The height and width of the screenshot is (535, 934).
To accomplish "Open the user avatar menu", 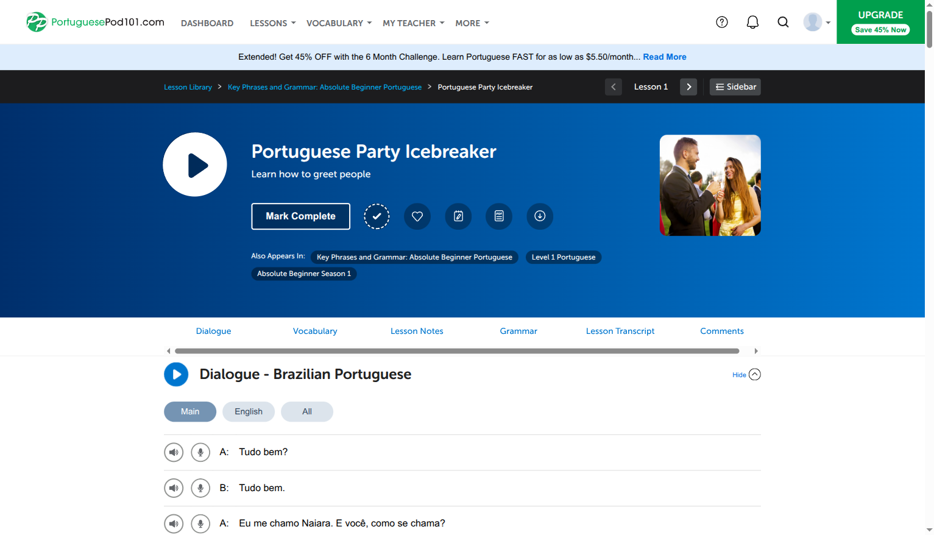I will click(816, 22).
